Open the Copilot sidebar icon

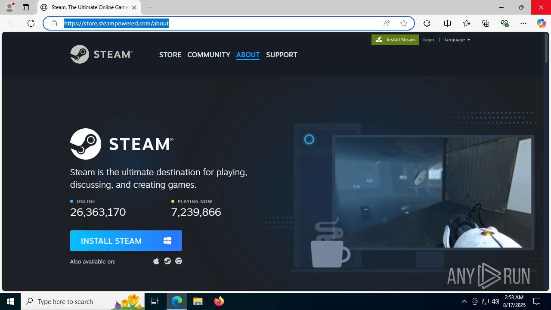[541, 23]
